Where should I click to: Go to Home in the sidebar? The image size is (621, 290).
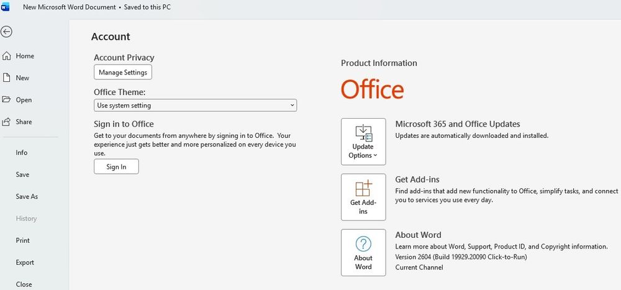click(x=25, y=56)
